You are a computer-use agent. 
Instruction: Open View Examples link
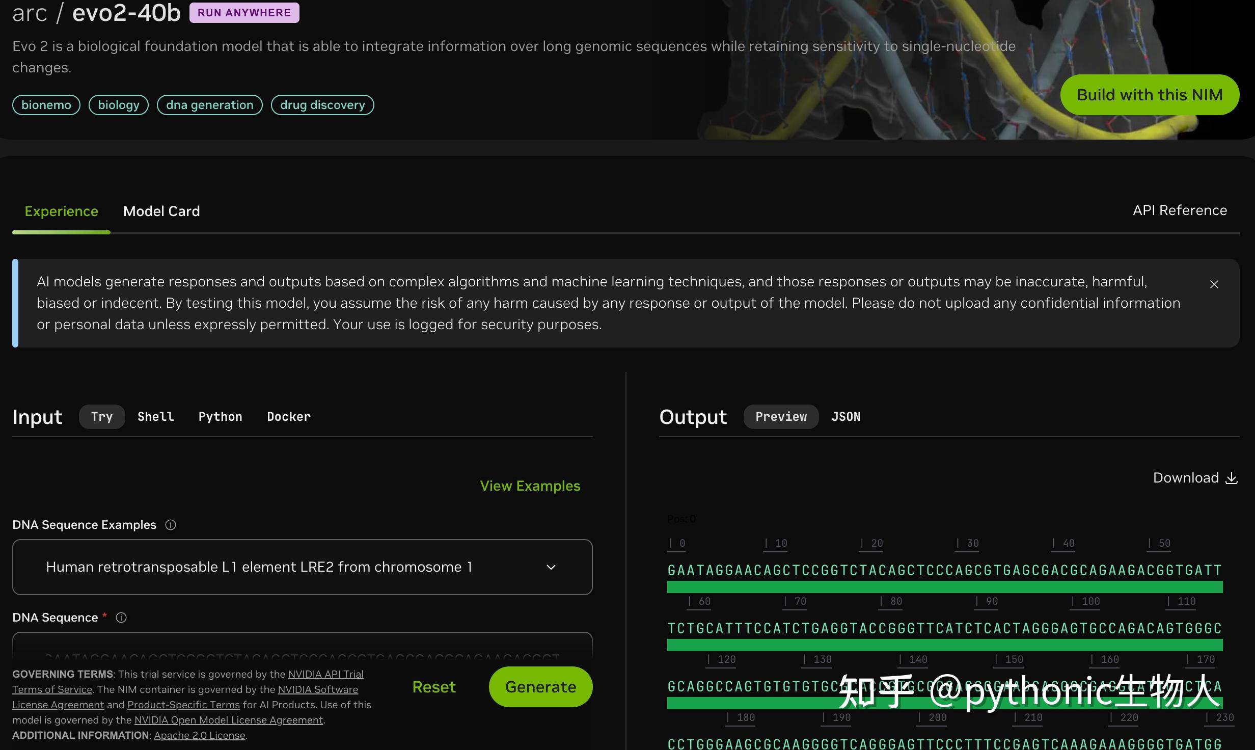pos(530,486)
